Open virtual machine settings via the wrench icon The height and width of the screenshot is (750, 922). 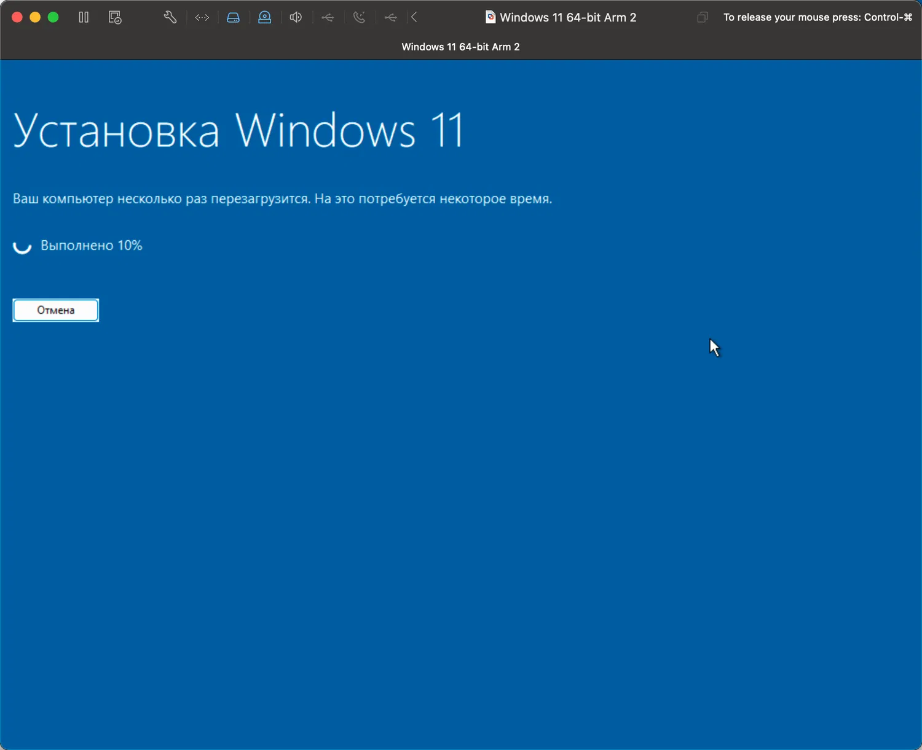point(170,17)
